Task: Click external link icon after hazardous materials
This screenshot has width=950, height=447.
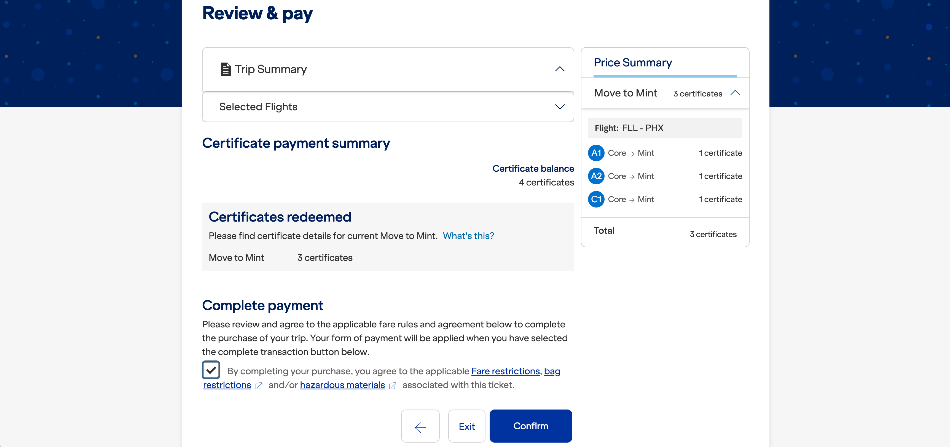Action: [x=393, y=386]
